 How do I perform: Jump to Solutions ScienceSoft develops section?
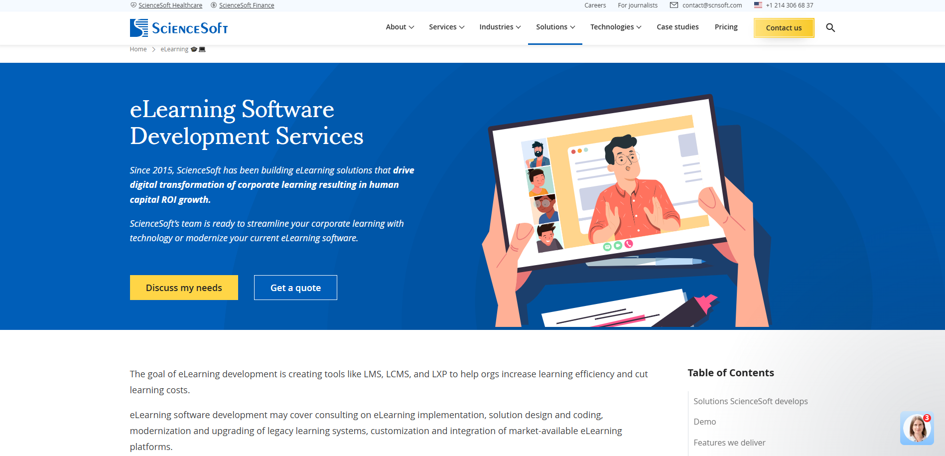751,401
